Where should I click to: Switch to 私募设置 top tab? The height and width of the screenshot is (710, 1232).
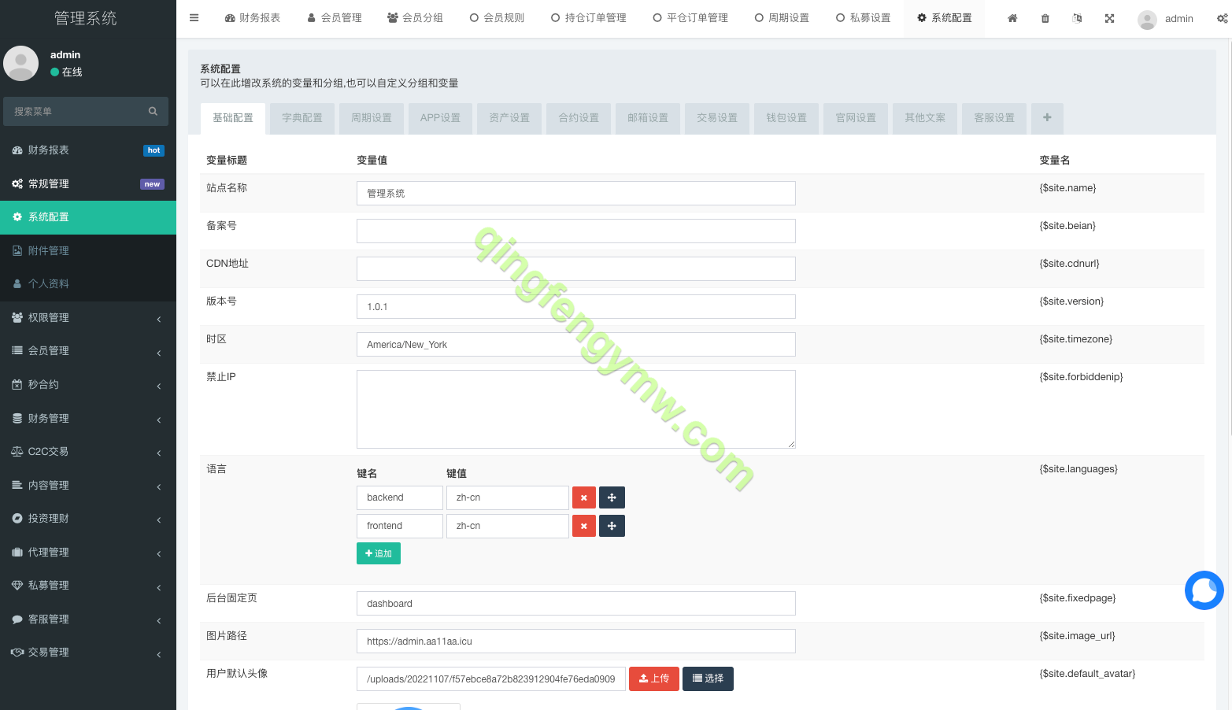[x=864, y=18]
